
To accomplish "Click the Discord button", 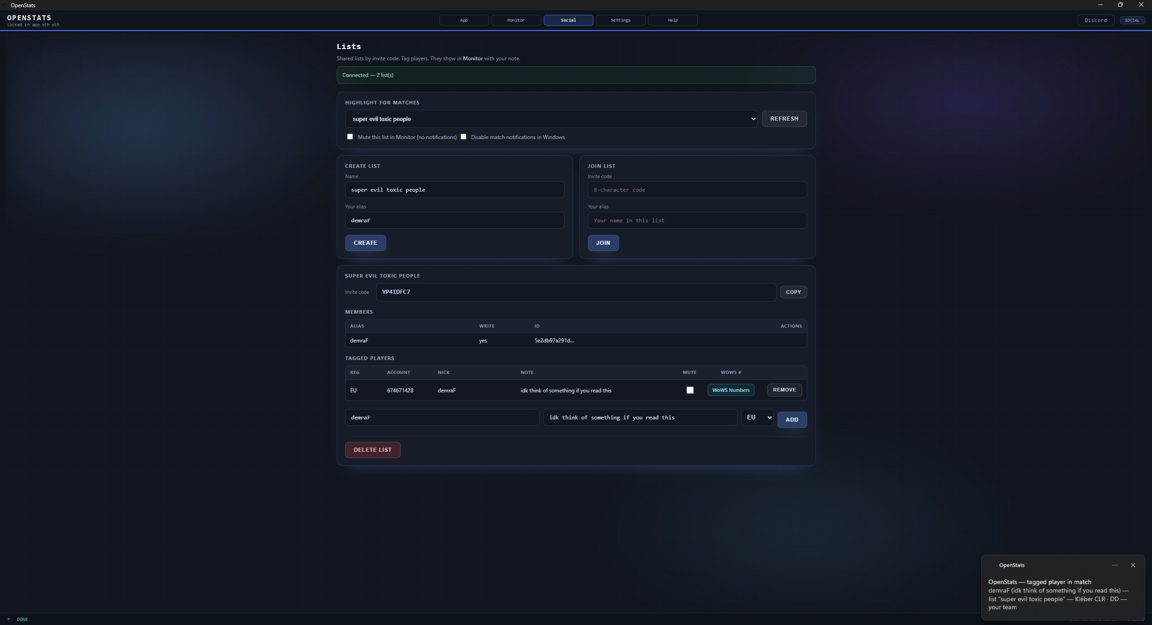I will [1095, 20].
